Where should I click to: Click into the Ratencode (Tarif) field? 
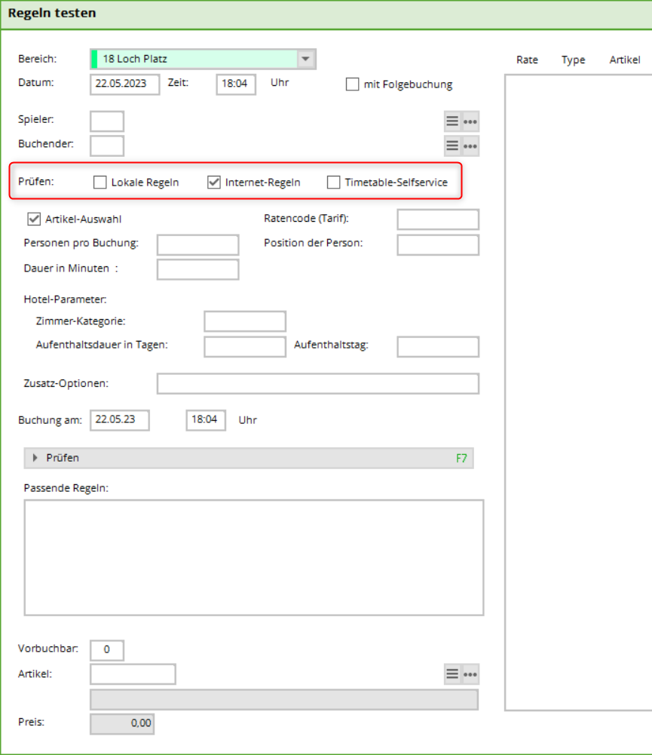[x=438, y=219]
